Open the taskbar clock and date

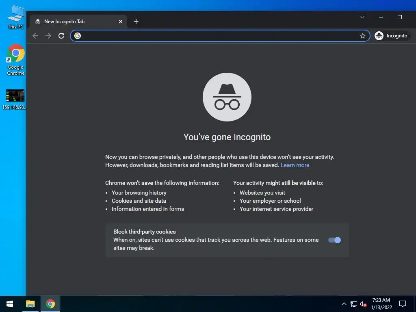click(x=381, y=304)
